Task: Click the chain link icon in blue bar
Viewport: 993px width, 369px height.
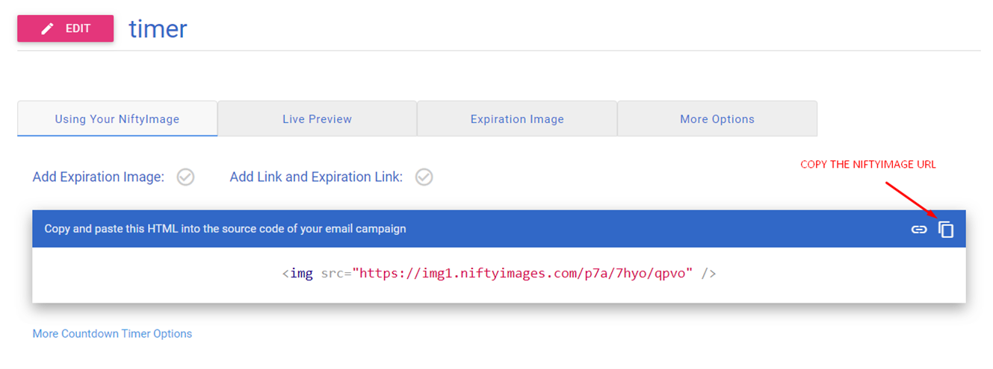Action: (919, 230)
